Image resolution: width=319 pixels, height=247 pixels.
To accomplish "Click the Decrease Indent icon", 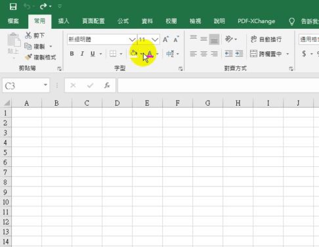I will (229, 54).
